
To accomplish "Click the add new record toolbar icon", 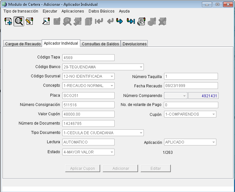I will click(x=8, y=22).
